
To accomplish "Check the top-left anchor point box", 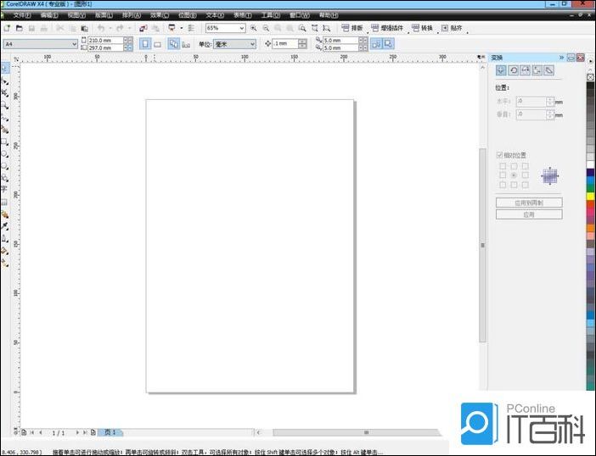I will (x=503, y=166).
